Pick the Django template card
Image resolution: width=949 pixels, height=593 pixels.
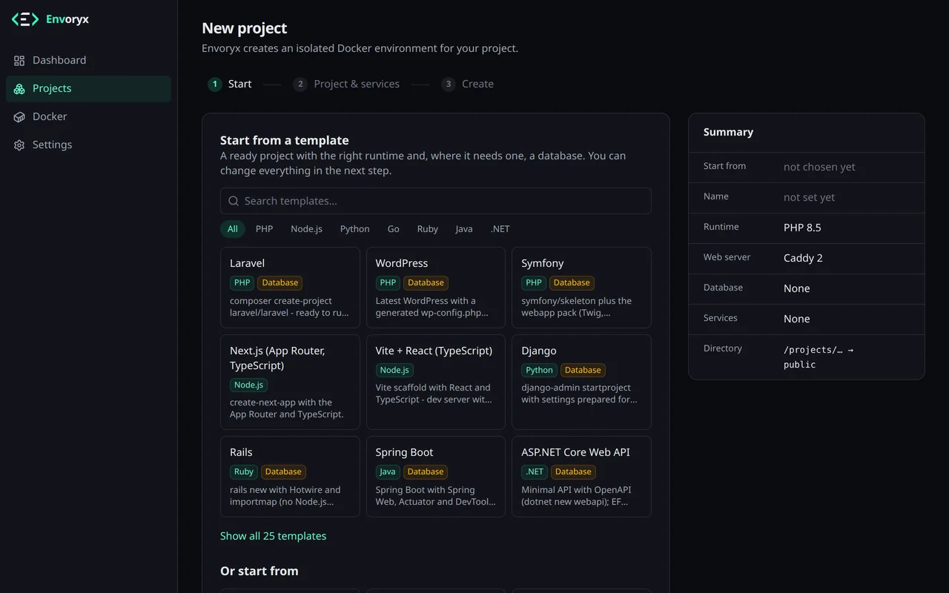(581, 382)
